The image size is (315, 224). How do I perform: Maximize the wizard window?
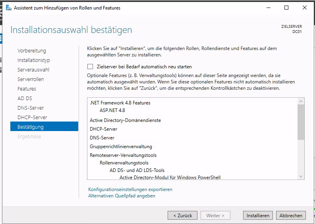click(286, 8)
